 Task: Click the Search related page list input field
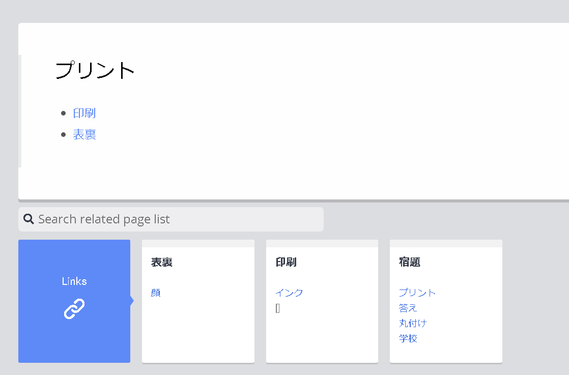click(170, 219)
